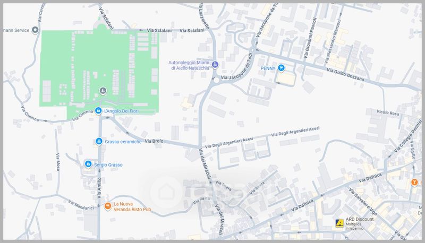Select the 'ARD Discount' text label
Viewport: 425px width, 243px height.
tap(360, 219)
